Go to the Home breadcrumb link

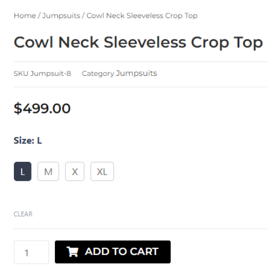[25, 16]
